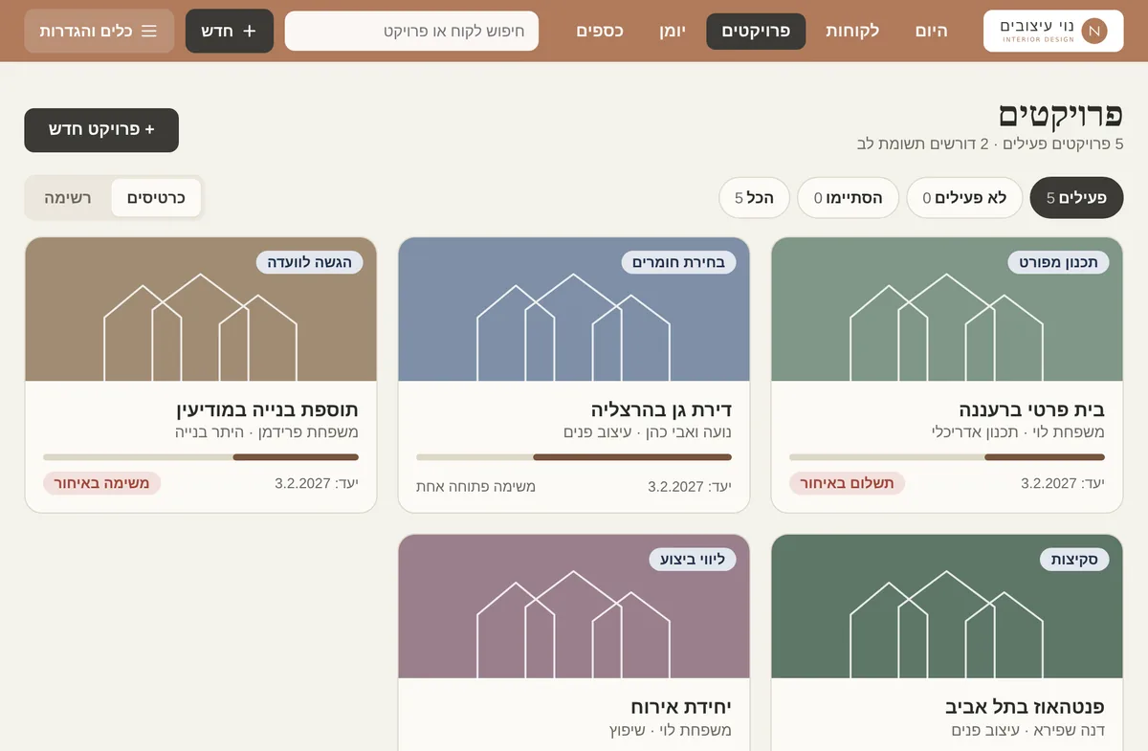Click the houses illustration on דירת גן בהרצליה card
The width and height of the screenshot is (1148, 751).
tap(573, 327)
